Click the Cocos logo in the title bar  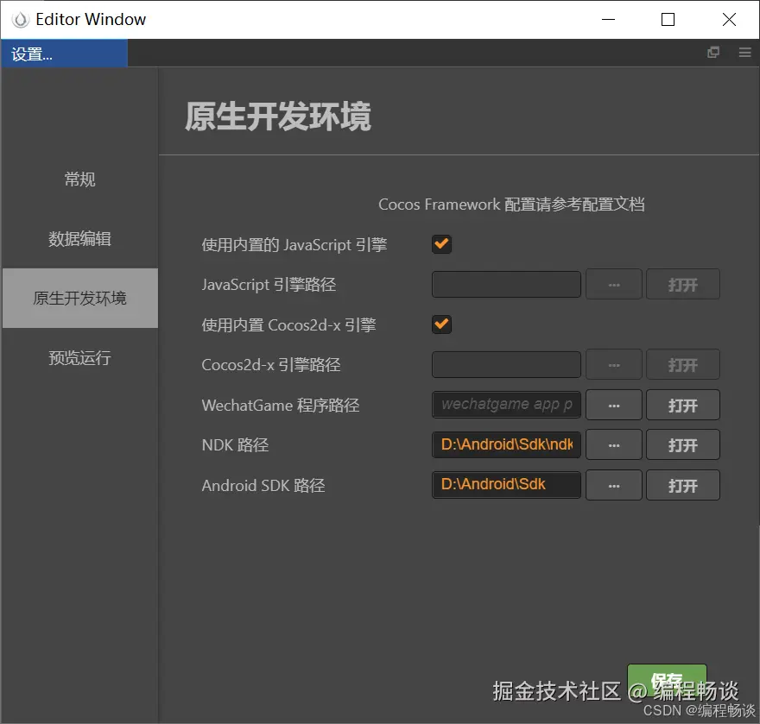point(19,18)
